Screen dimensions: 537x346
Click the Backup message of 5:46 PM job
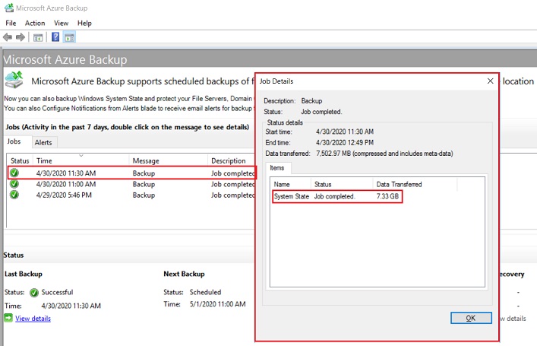click(x=144, y=195)
